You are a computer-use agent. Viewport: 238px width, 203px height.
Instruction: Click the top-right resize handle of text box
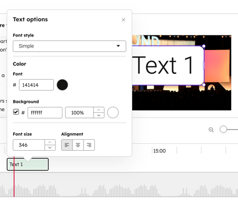(x=204, y=46)
